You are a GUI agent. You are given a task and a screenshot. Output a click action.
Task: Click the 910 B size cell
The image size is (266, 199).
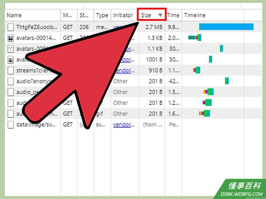click(156, 71)
